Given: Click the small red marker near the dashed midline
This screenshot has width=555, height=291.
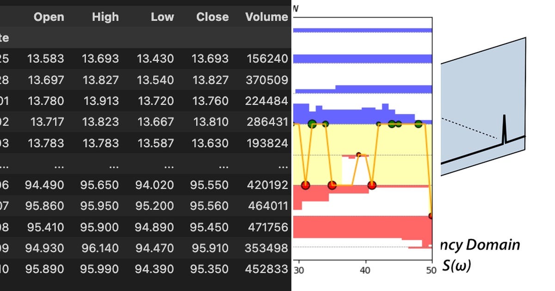Looking at the screenshot, I should tap(359, 155).
